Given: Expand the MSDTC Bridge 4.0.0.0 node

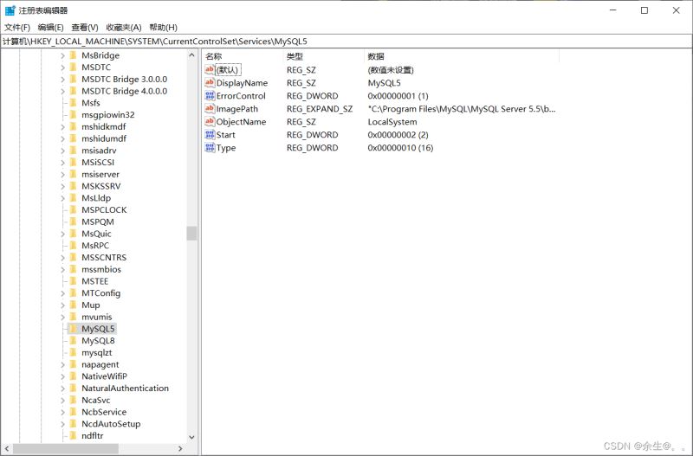Looking at the screenshot, I should click(x=62, y=91).
